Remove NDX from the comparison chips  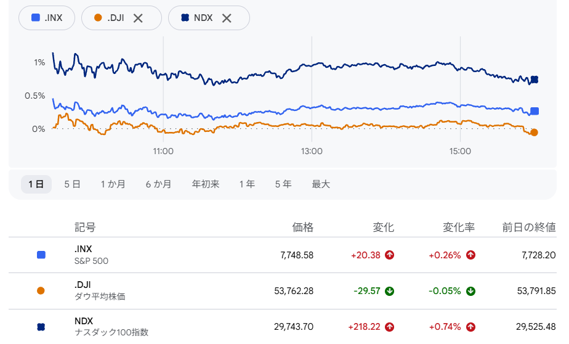tap(227, 18)
